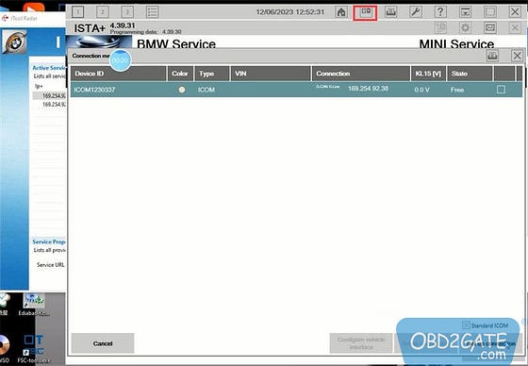Click the orange play icon above iTool Radar window
This screenshot has width=528, height=366.
tap(34, 8)
